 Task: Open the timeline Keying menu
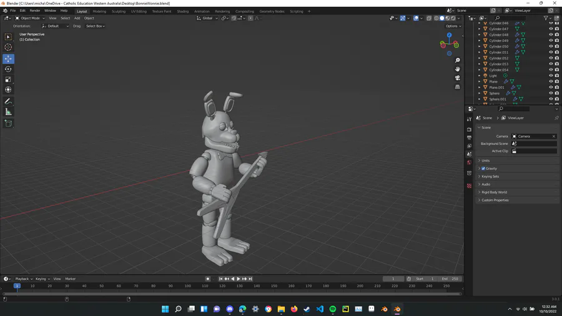click(x=42, y=279)
